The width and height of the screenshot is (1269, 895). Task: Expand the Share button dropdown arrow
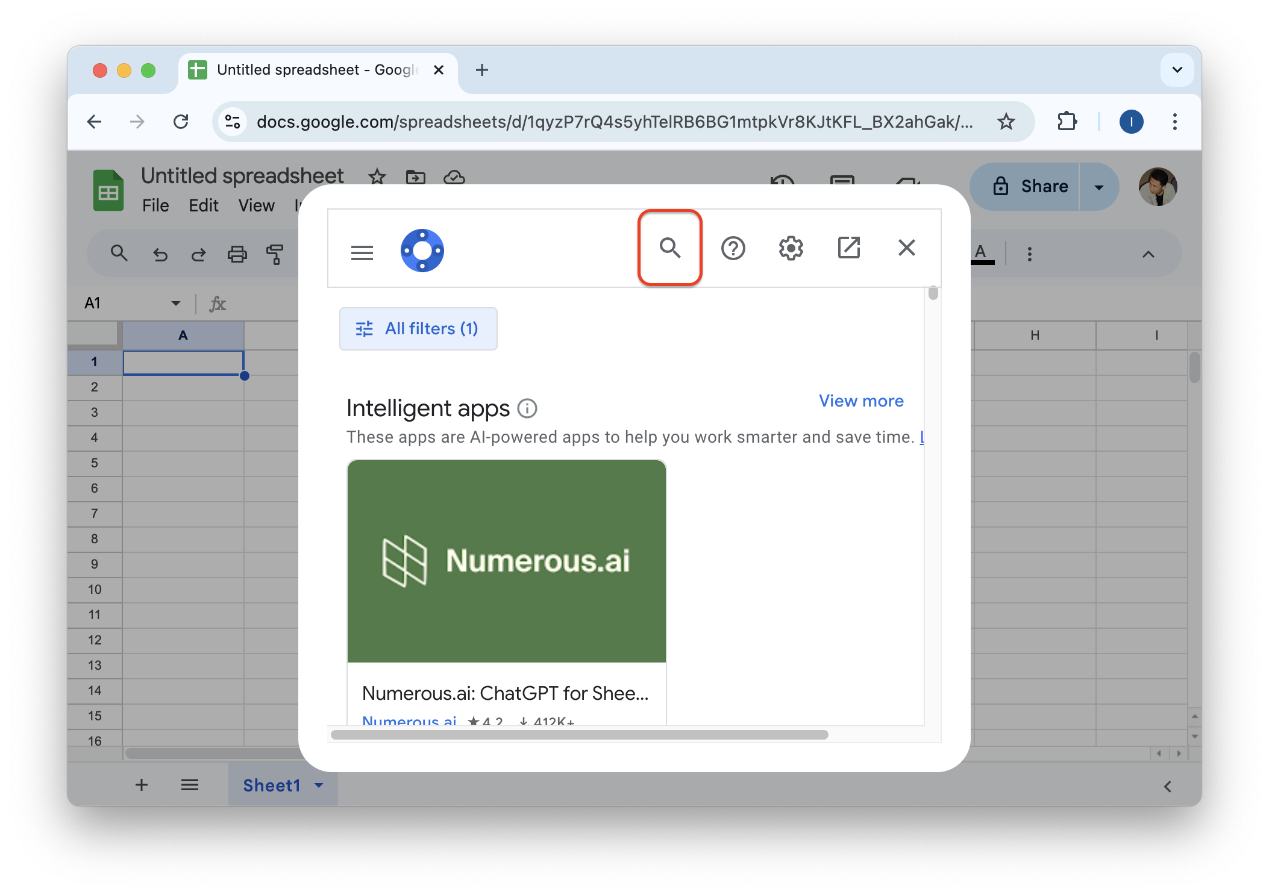point(1098,187)
